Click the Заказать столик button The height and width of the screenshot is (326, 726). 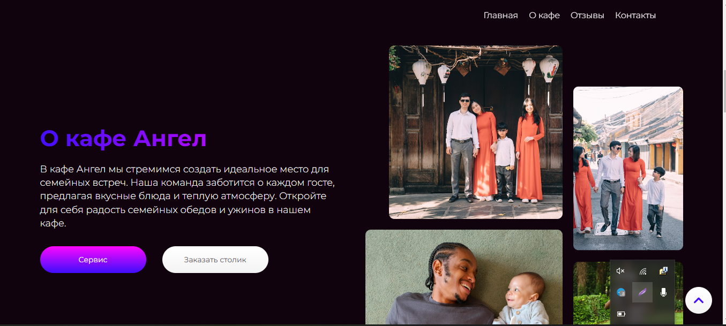point(215,260)
